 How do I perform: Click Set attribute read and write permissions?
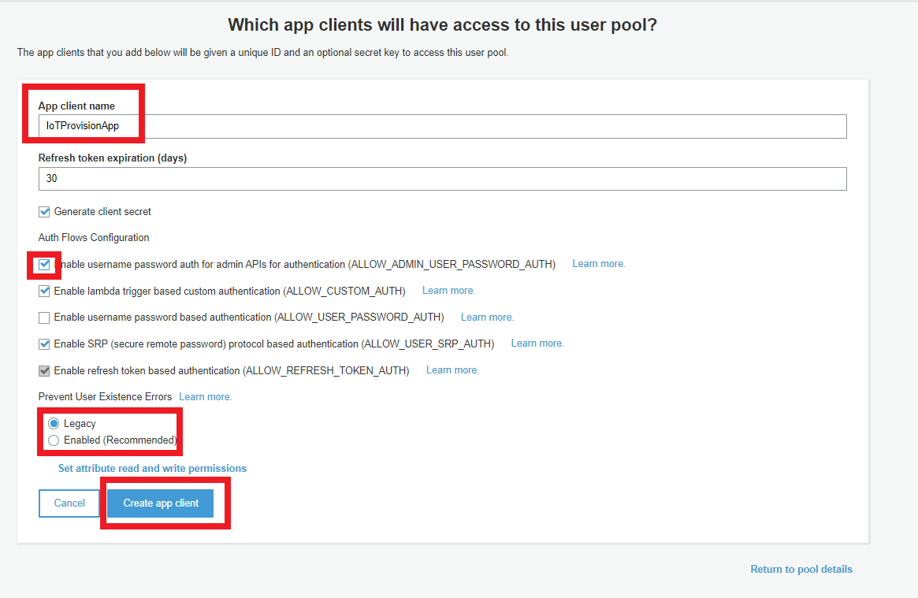point(152,469)
